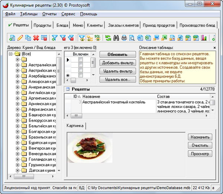Click the tree panel vertical scrollbar
The image size is (223, 194).
click(x=59, y=111)
